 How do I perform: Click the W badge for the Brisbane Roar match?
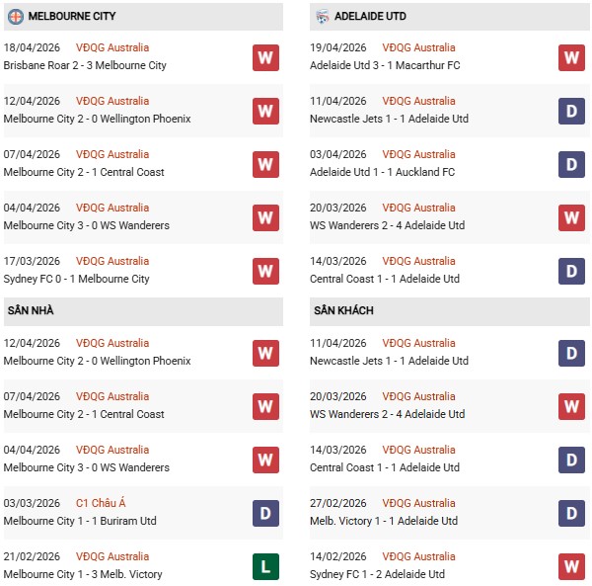click(x=265, y=57)
